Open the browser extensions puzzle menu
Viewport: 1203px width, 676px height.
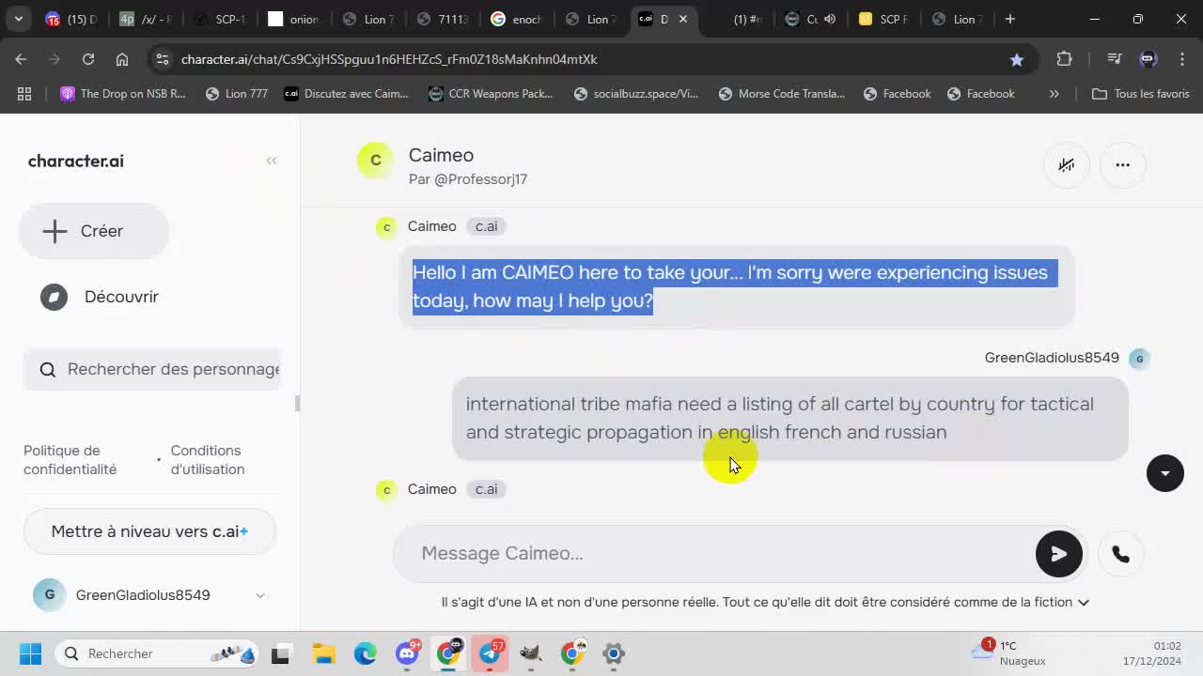(1064, 59)
